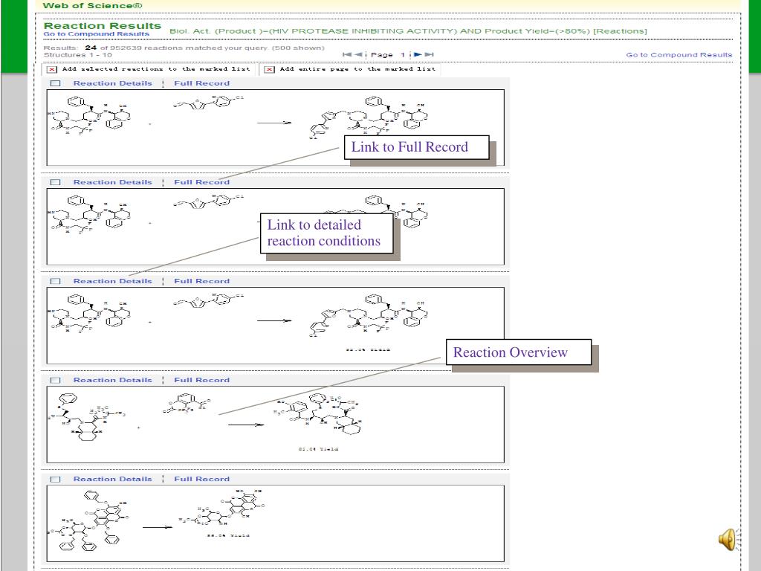
Task: Open Reaction Details for the fifth reaction
Action: click(113, 479)
